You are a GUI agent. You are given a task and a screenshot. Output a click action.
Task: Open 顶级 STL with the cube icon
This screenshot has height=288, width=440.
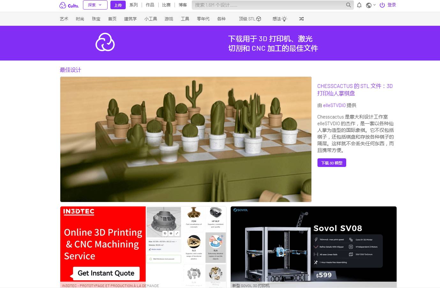[x=250, y=19]
